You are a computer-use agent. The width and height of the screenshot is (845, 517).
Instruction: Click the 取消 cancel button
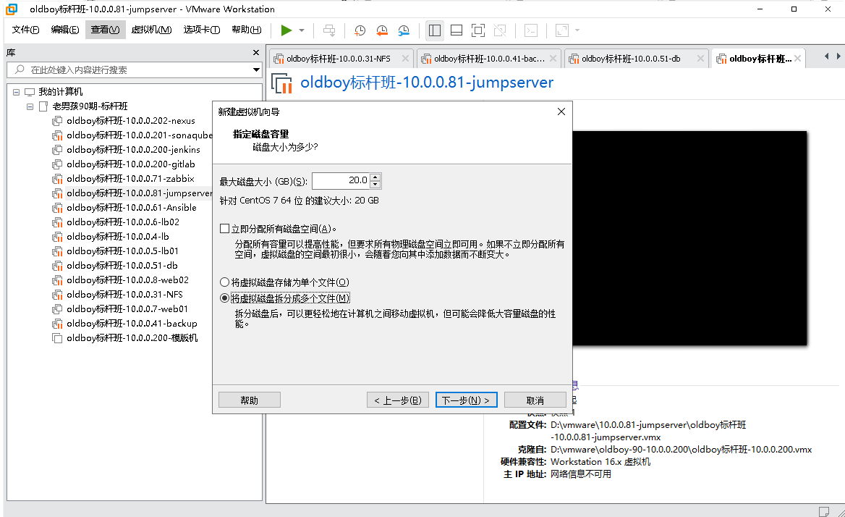click(x=535, y=400)
